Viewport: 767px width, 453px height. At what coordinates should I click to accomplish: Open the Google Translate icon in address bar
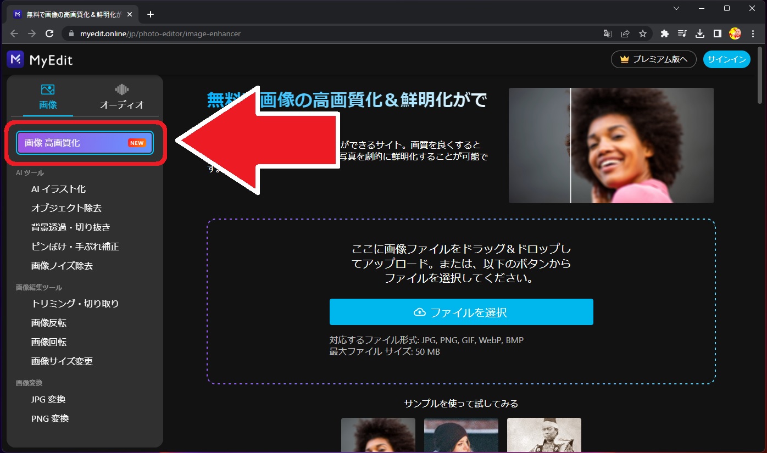pyautogui.click(x=608, y=33)
